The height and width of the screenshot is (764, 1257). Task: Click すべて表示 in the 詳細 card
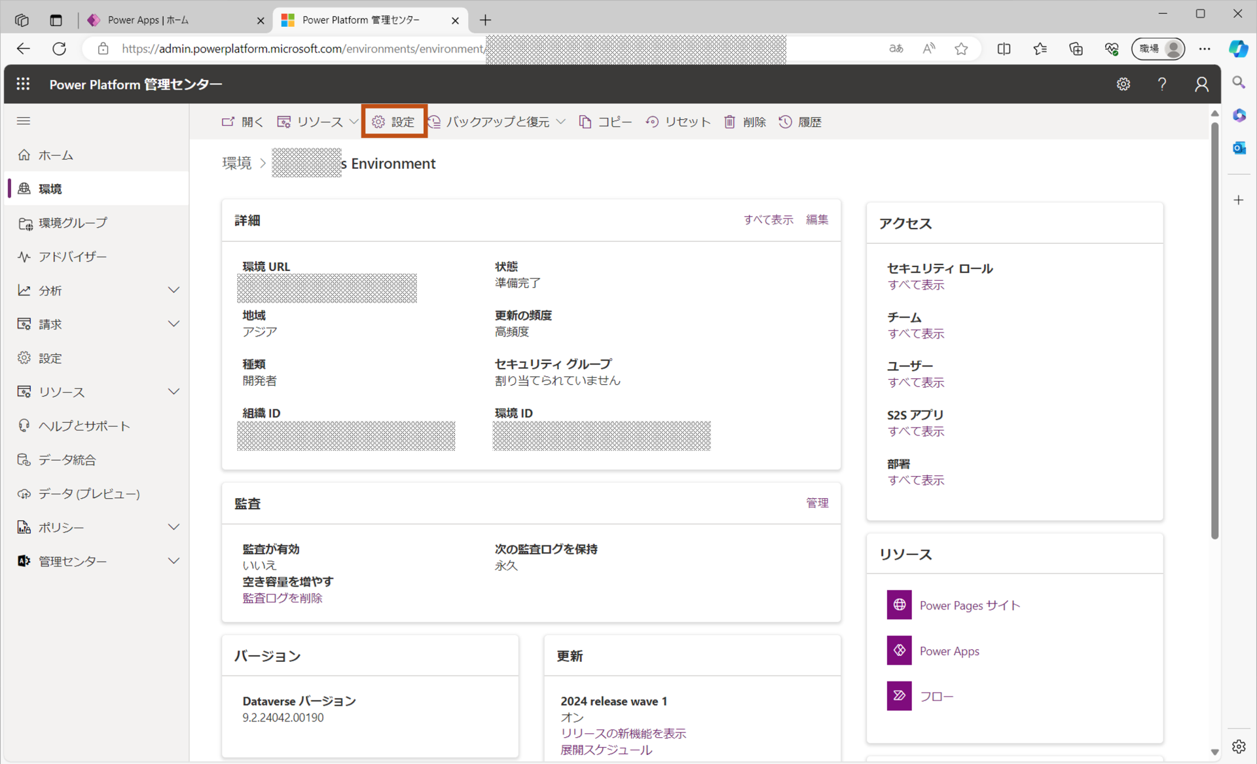pos(769,220)
